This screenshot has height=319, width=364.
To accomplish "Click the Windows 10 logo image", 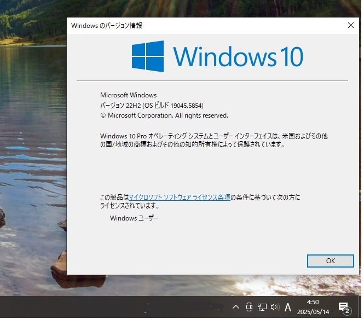I will coord(217,56).
